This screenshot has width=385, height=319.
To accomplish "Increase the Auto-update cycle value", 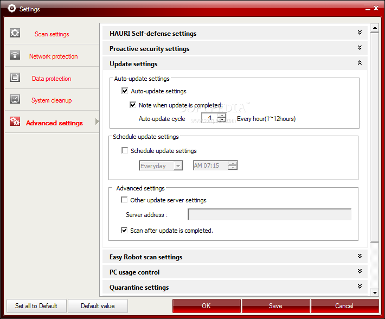I will click(x=222, y=116).
